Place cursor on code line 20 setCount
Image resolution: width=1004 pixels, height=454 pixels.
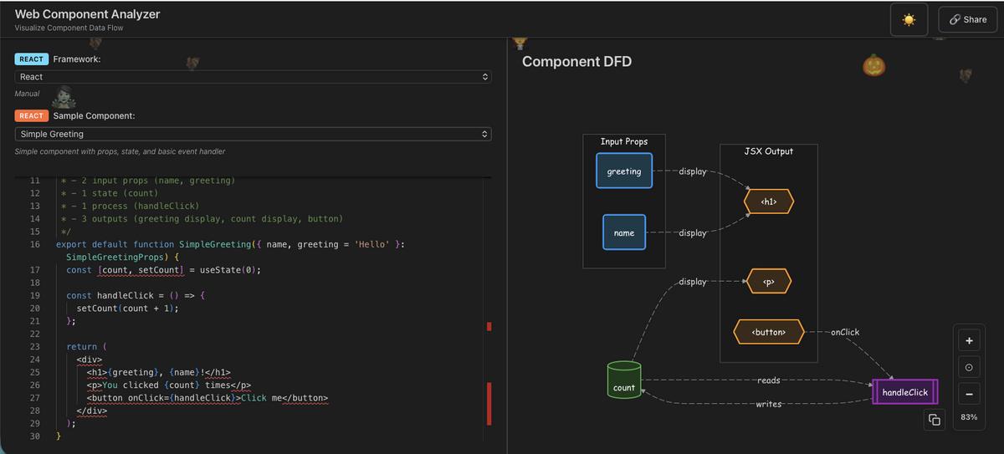(98, 309)
